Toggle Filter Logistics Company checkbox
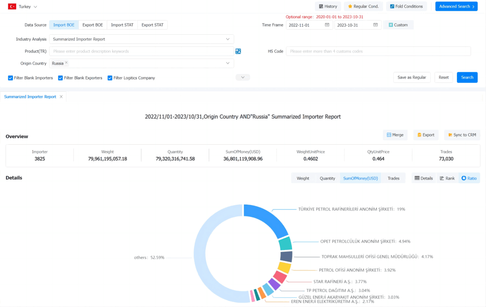 tap(110, 78)
